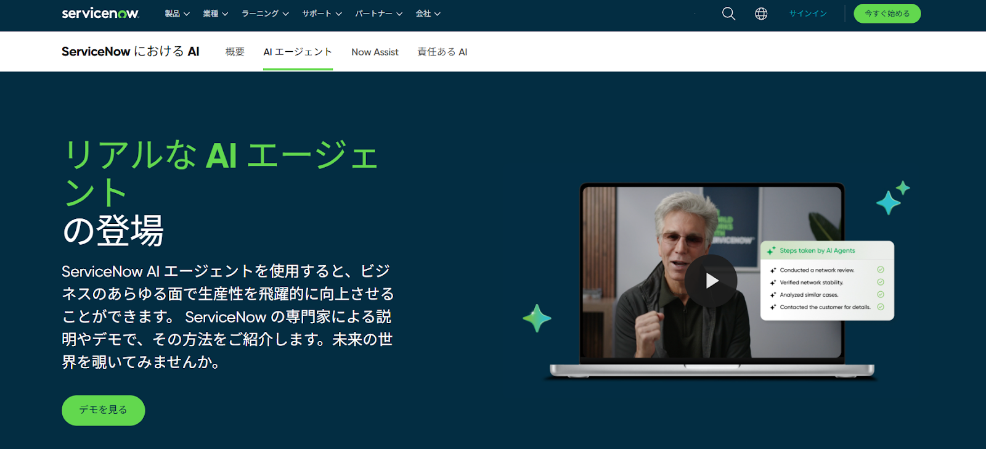
Task: Play the video on the laptop
Action: pos(711,281)
